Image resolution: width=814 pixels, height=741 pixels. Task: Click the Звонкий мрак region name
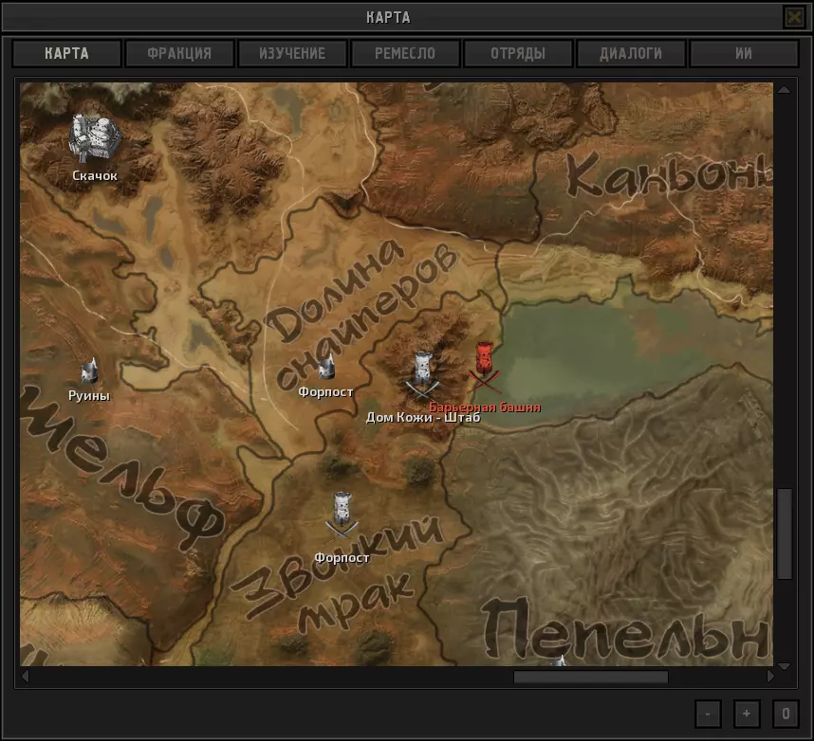[x=338, y=575]
